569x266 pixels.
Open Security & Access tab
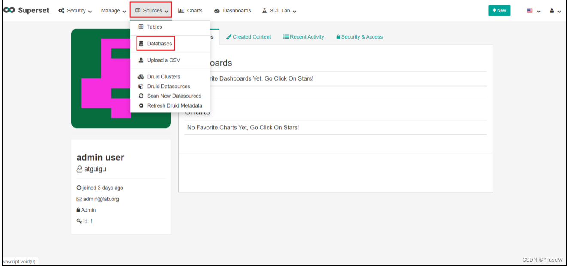click(359, 37)
